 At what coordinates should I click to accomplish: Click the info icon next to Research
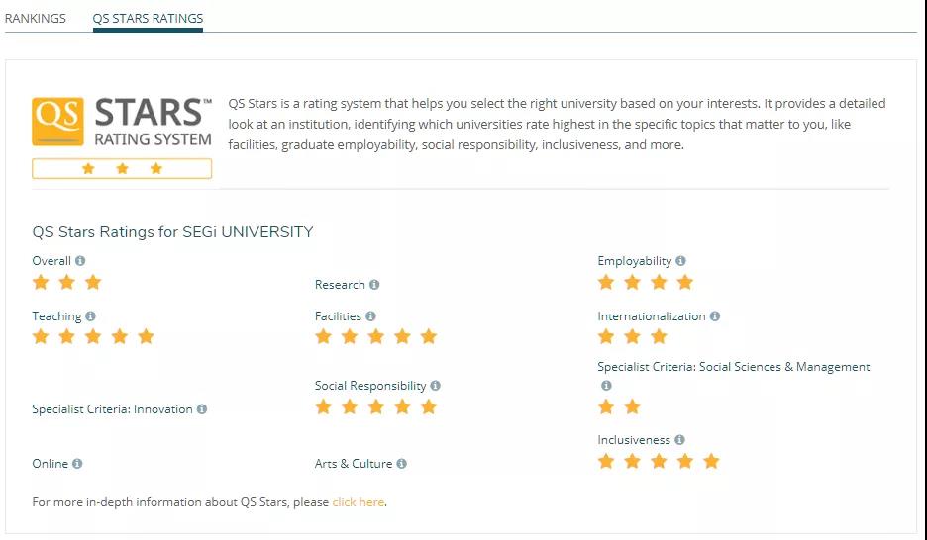pos(374,285)
